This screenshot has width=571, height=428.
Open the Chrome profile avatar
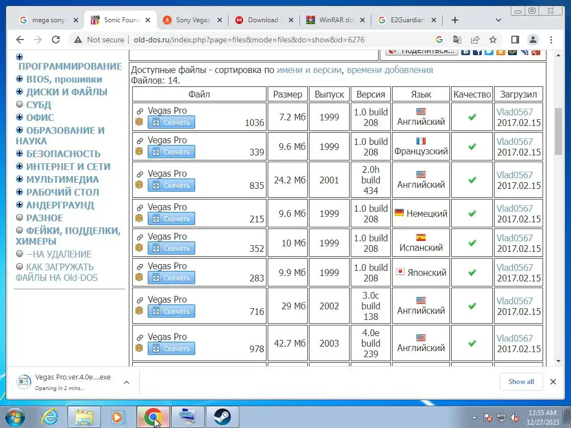[533, 40]
